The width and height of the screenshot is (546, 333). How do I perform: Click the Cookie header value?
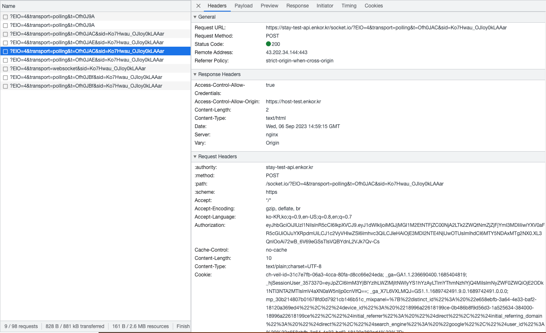click(405, 303)
